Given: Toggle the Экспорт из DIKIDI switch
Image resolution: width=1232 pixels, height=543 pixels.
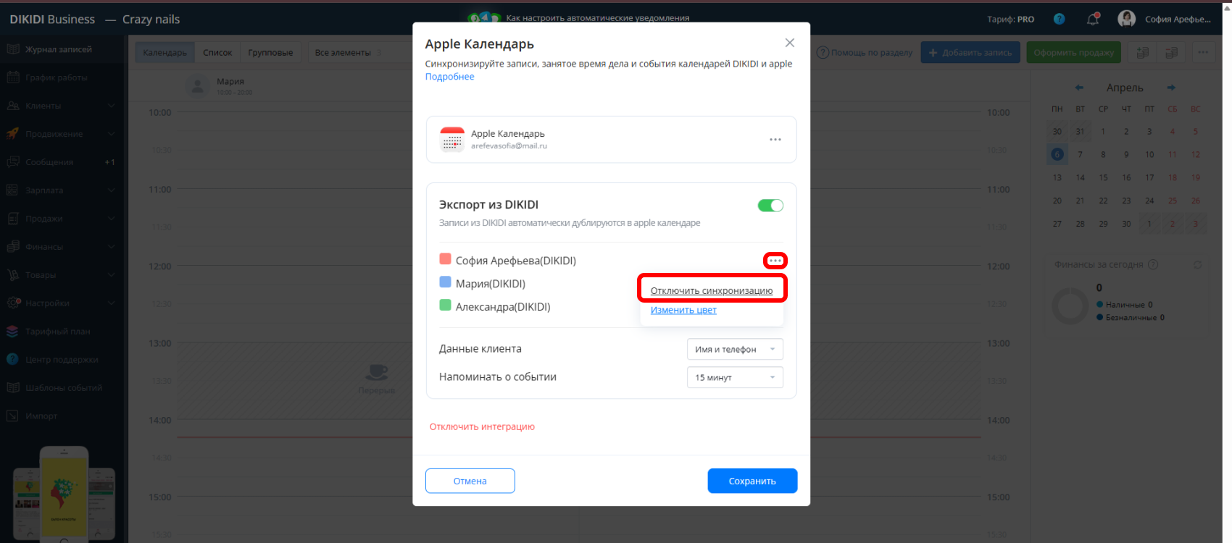Looking at the screenshot, I should (x=770, y=206).
